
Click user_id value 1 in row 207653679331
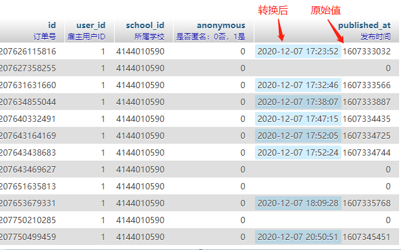point(103,203)
